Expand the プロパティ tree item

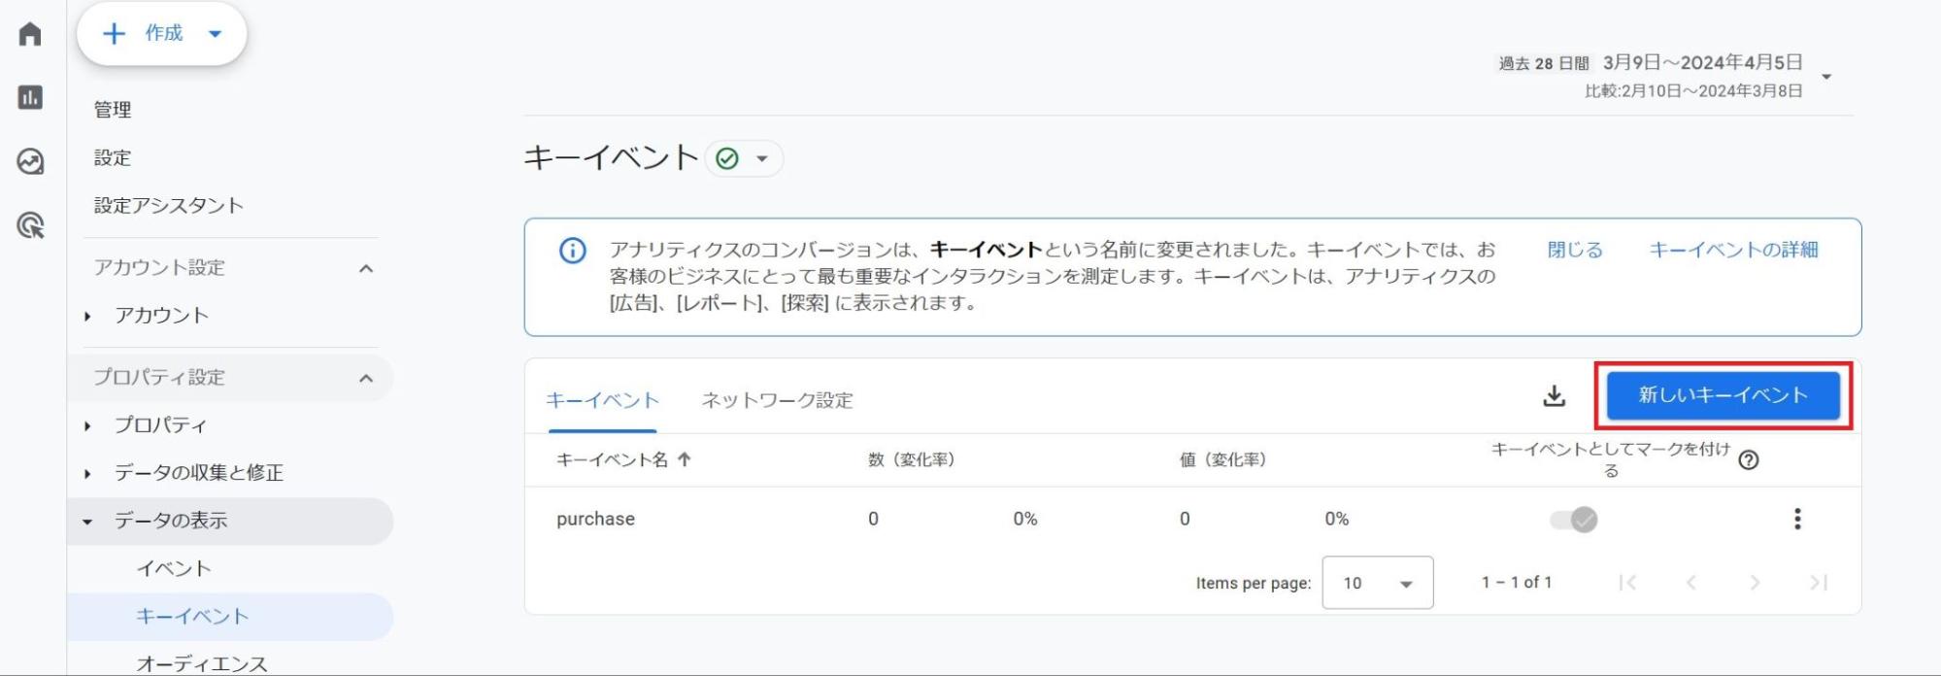[88, 425]
